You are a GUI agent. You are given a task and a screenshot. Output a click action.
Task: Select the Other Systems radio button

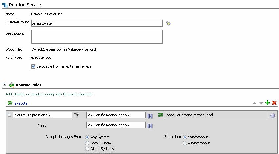[87, 149]
